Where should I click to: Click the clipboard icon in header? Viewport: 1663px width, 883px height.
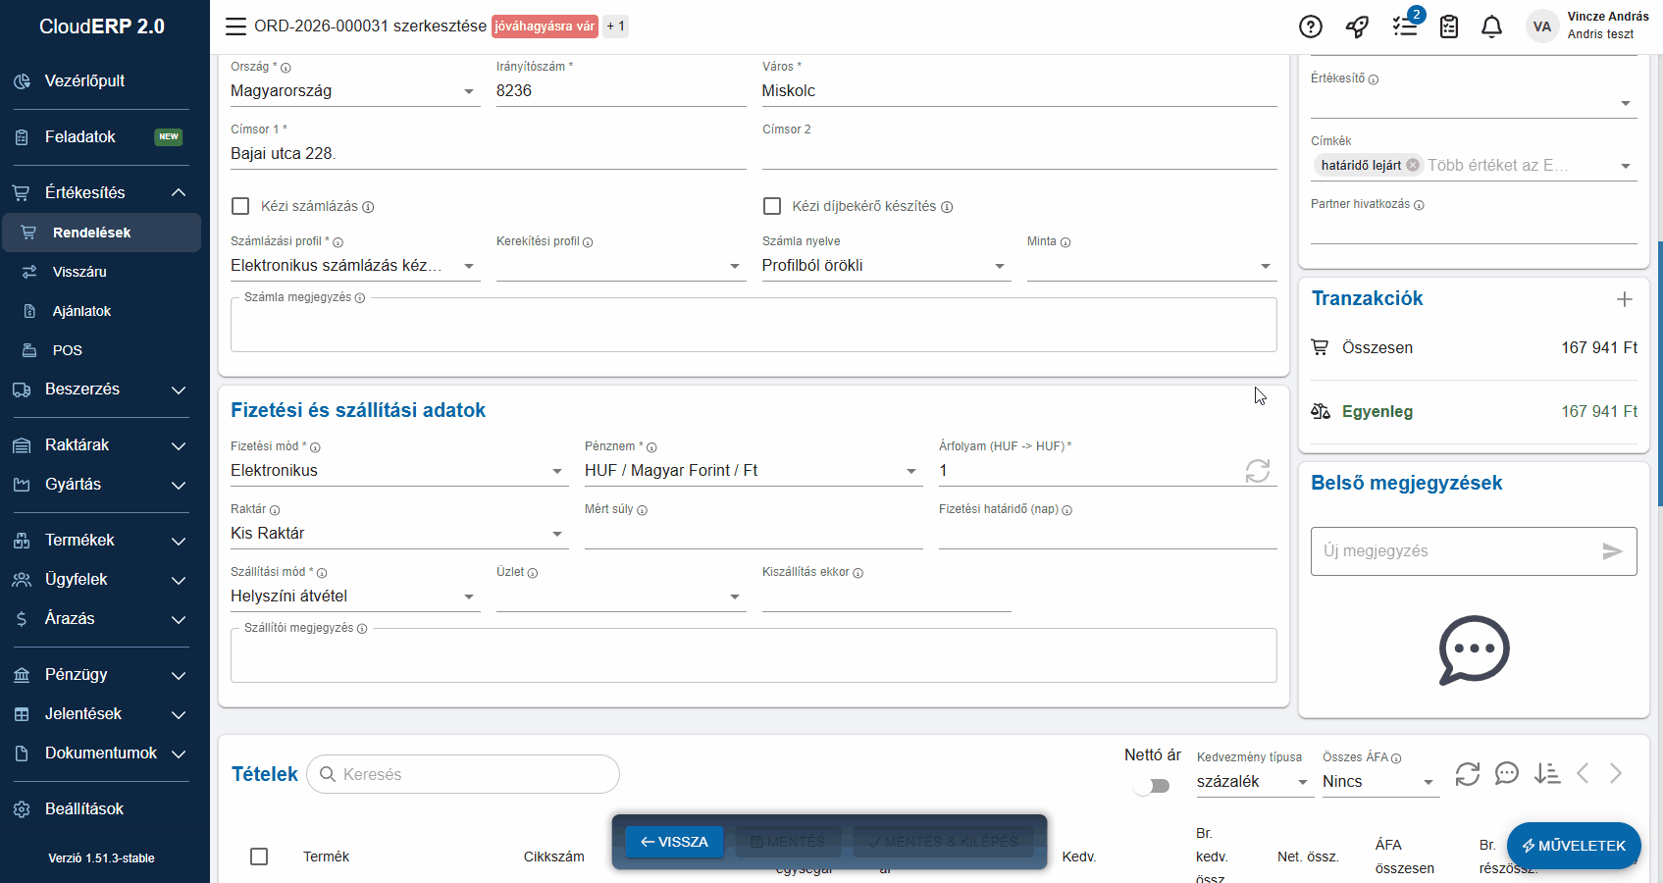[x=1449, y=26]
